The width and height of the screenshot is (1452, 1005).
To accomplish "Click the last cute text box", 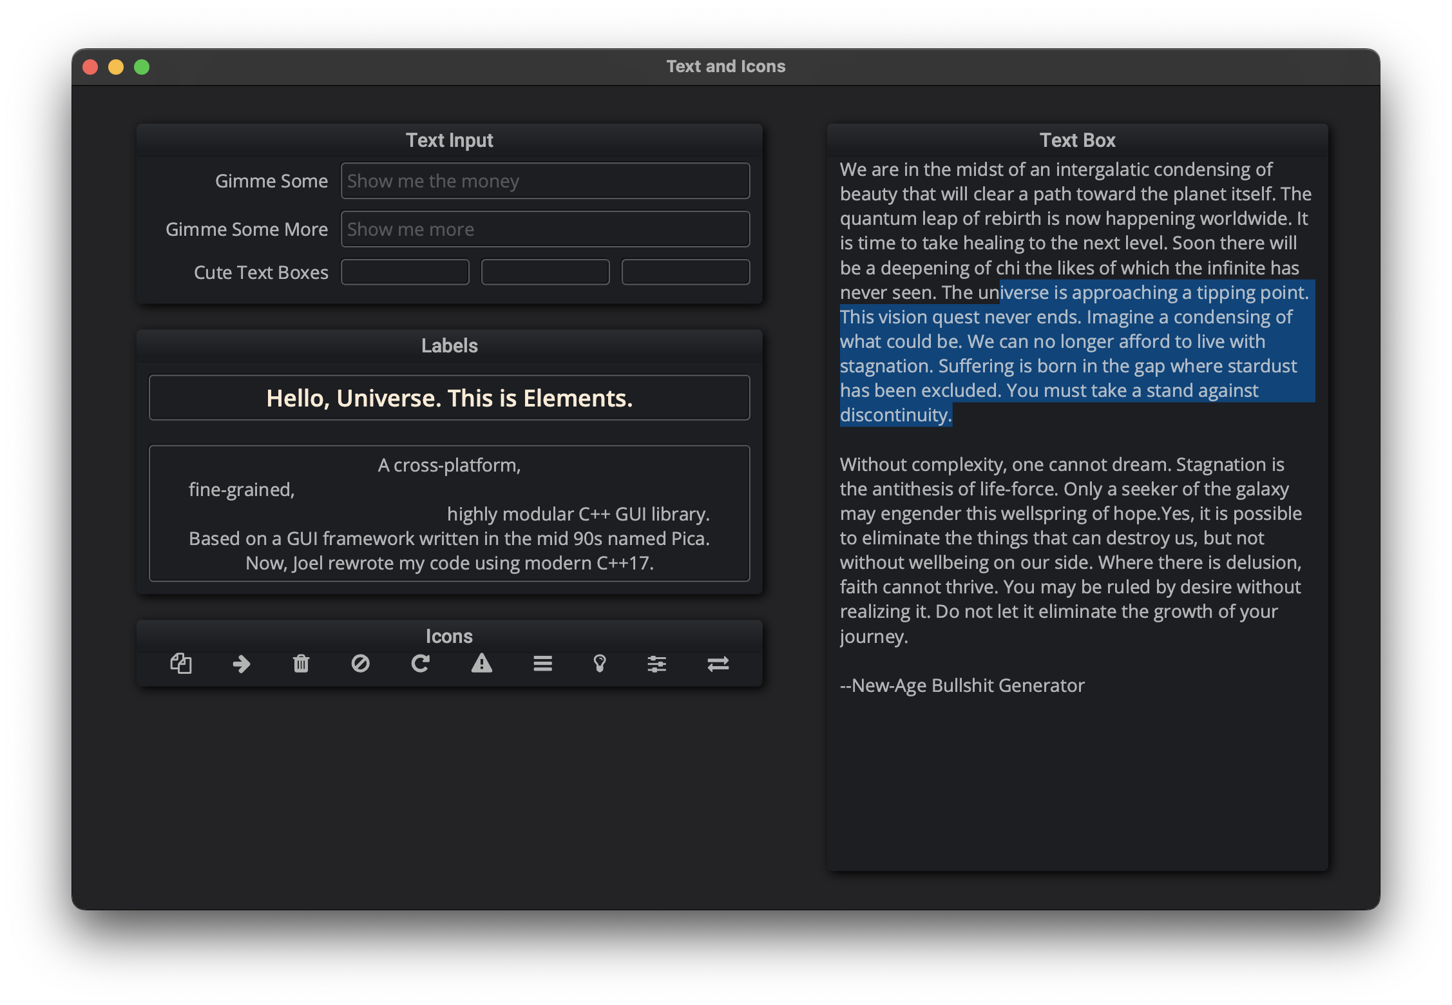I will click(x=685, y=271).
